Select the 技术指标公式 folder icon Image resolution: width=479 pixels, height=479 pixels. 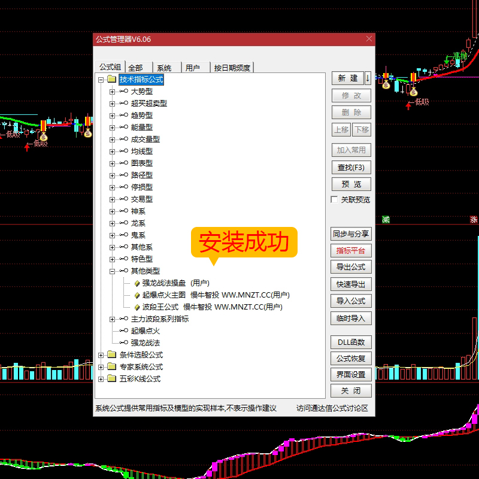(x=112, y=80)
